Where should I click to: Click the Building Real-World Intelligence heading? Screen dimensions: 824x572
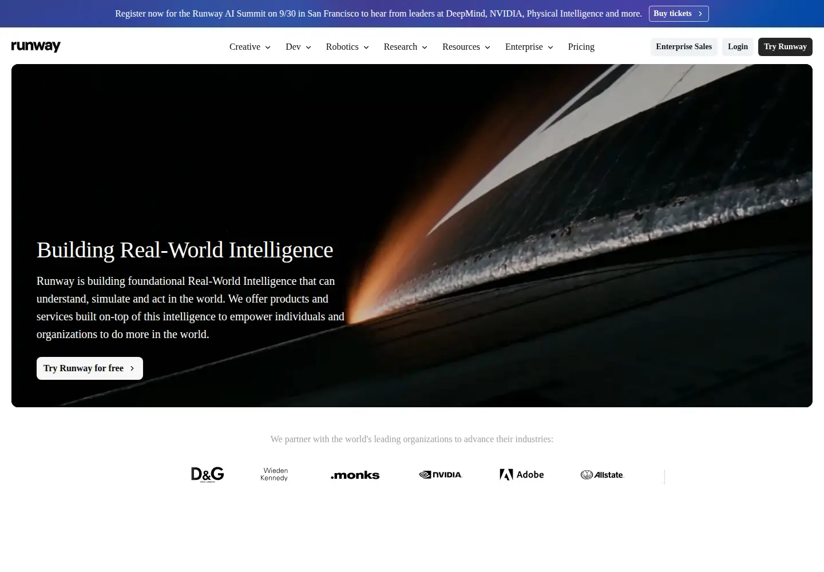click(x=185, y=250)
